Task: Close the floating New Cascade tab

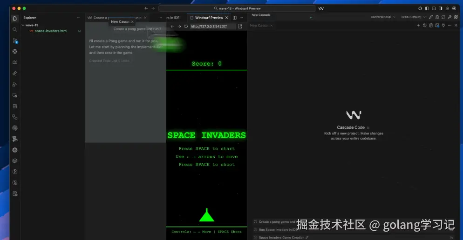Action: (x=132, y=22)
